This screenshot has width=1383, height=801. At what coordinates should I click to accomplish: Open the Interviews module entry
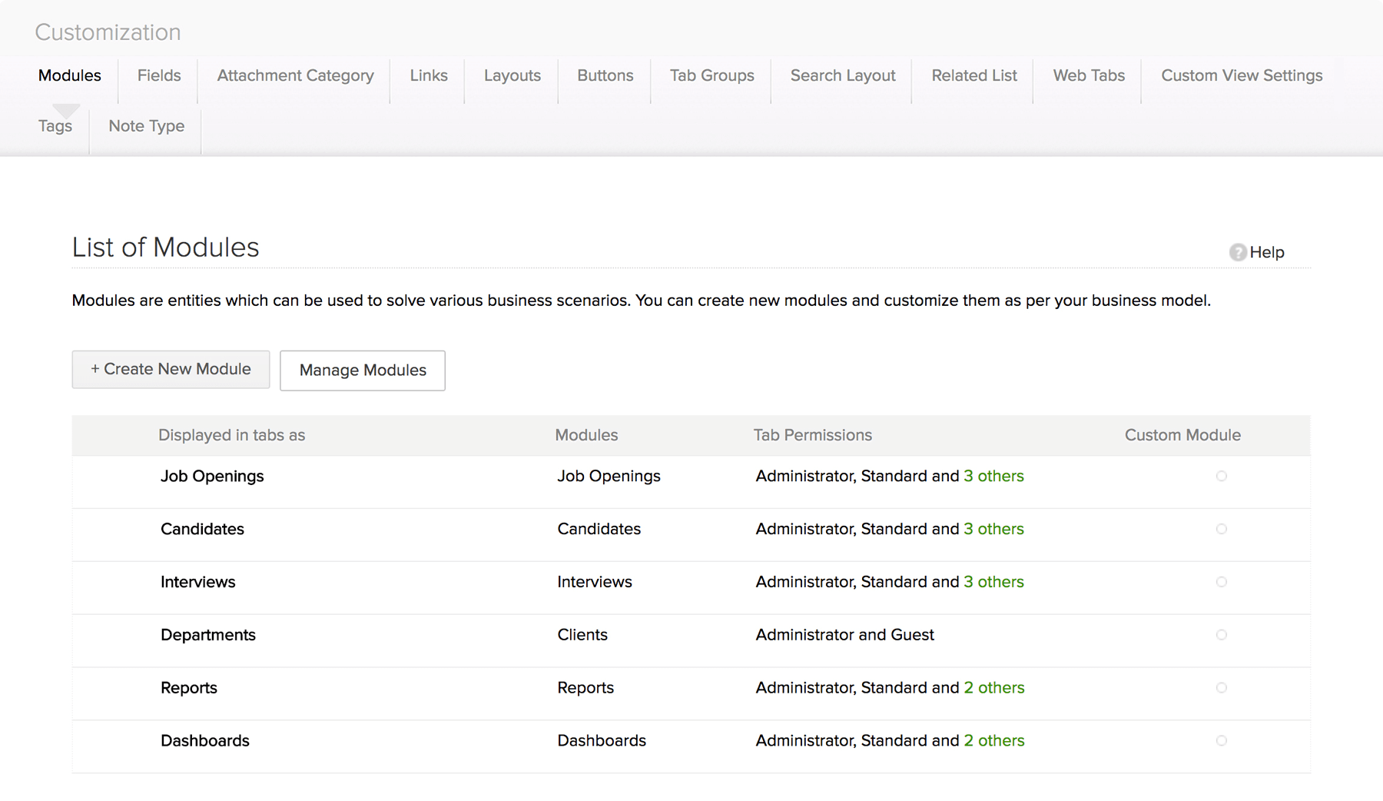pyautogui.click(x=197, y=582)
